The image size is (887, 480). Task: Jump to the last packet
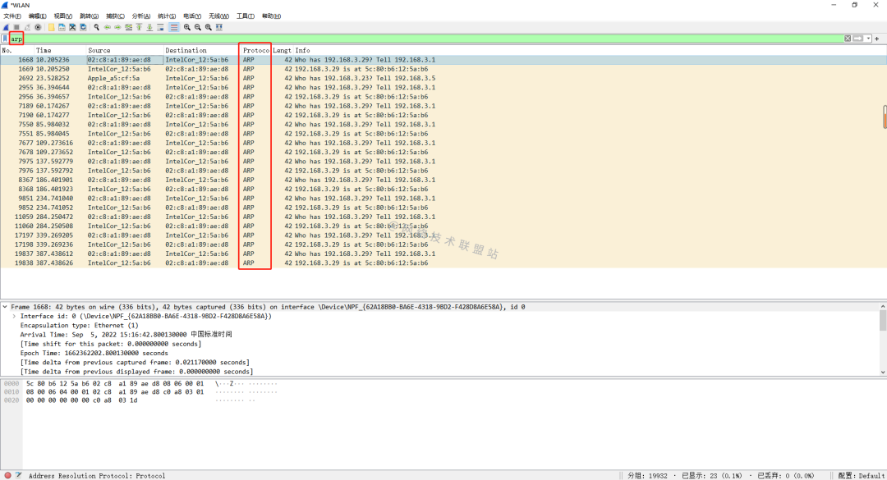(149, 27)
